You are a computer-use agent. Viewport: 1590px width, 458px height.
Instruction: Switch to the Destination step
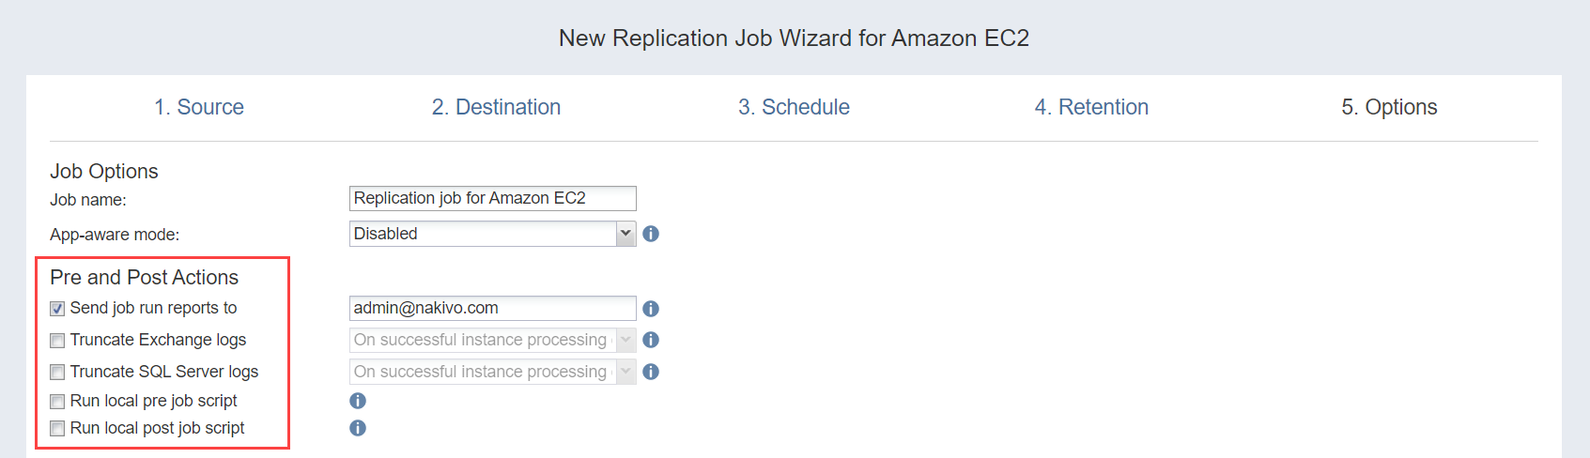(x=496, y=107)
